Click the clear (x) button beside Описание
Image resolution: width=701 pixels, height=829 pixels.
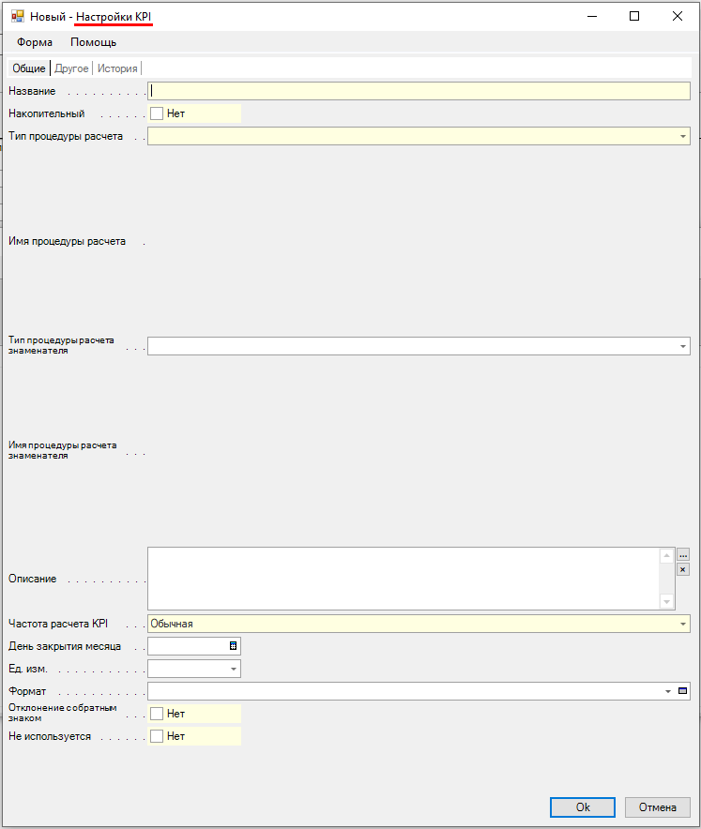point(683,569)
